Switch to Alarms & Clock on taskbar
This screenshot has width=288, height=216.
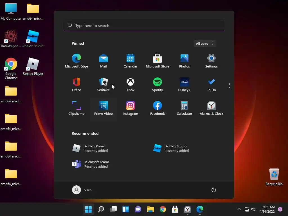pos(188,209)
